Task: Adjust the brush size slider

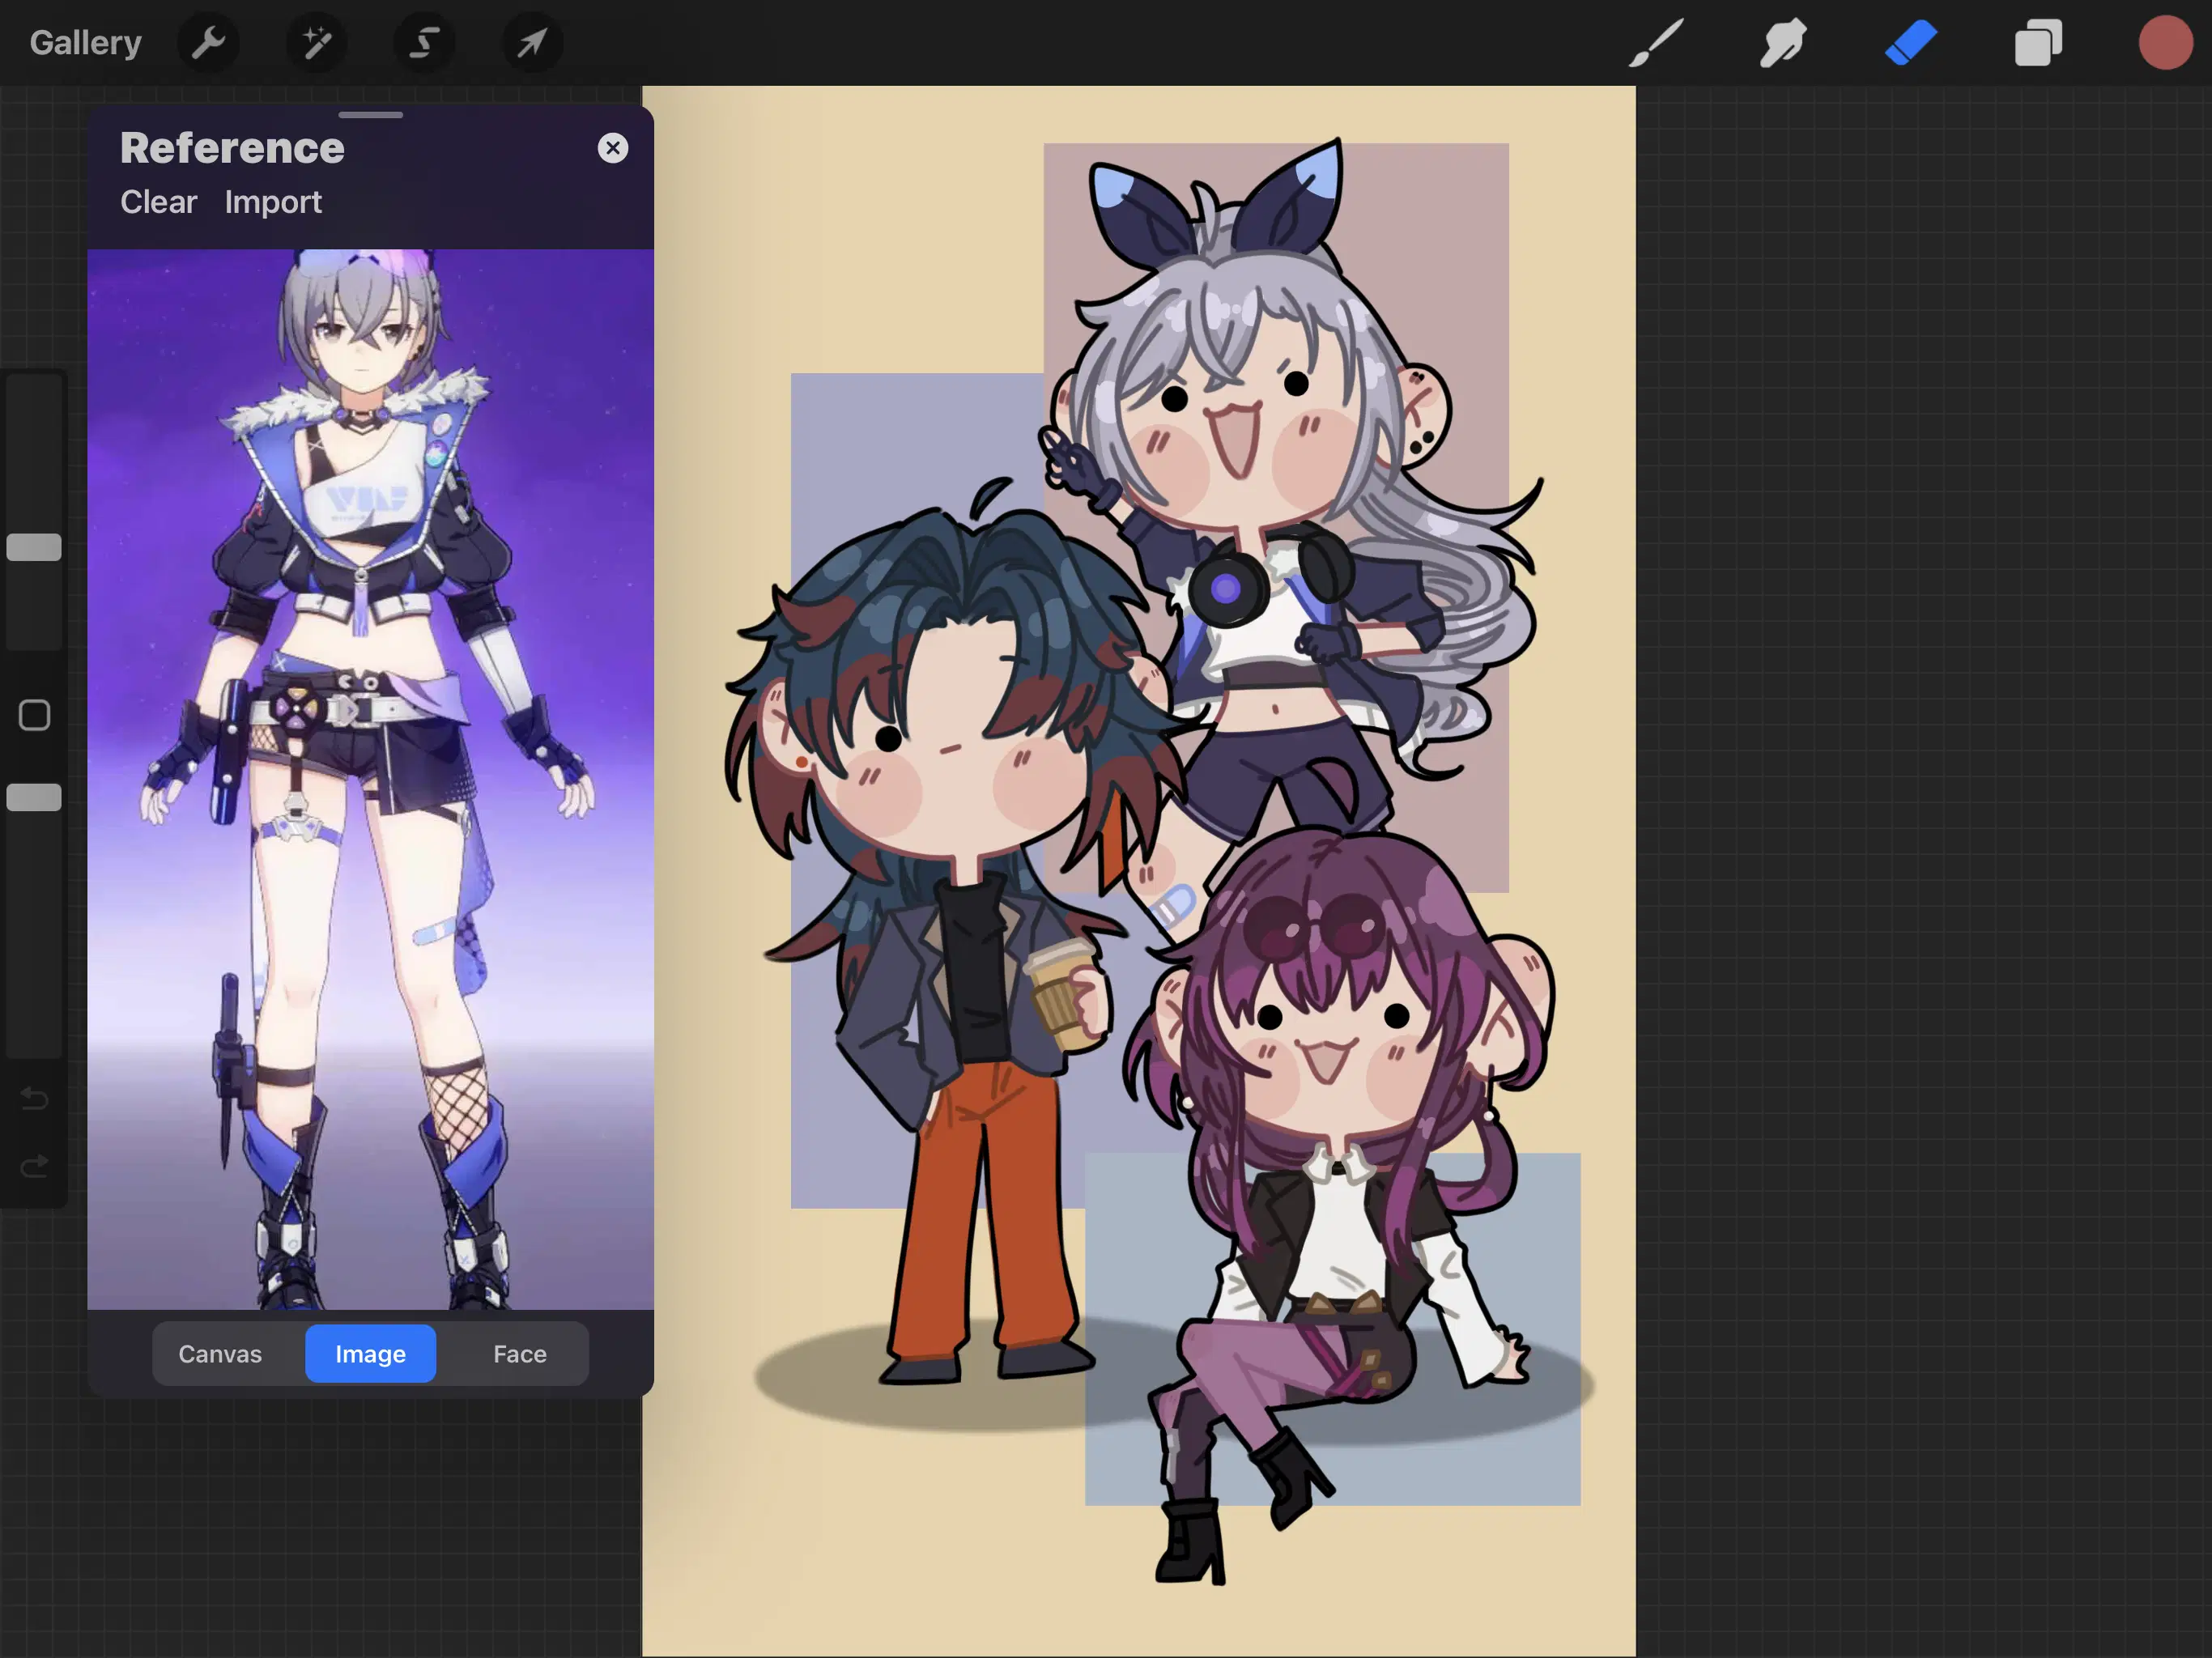Action: point(34,547)
